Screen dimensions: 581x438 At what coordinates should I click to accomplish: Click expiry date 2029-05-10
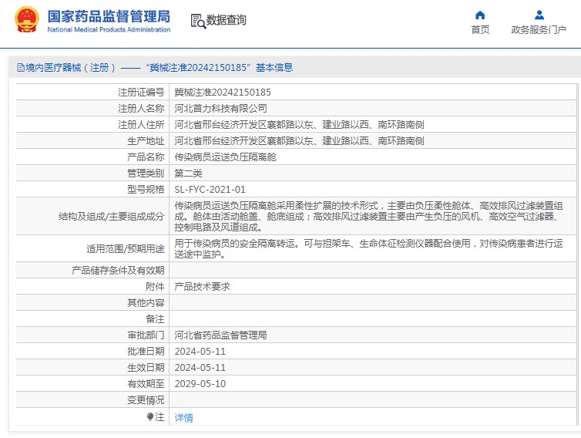tap(200, 384)
